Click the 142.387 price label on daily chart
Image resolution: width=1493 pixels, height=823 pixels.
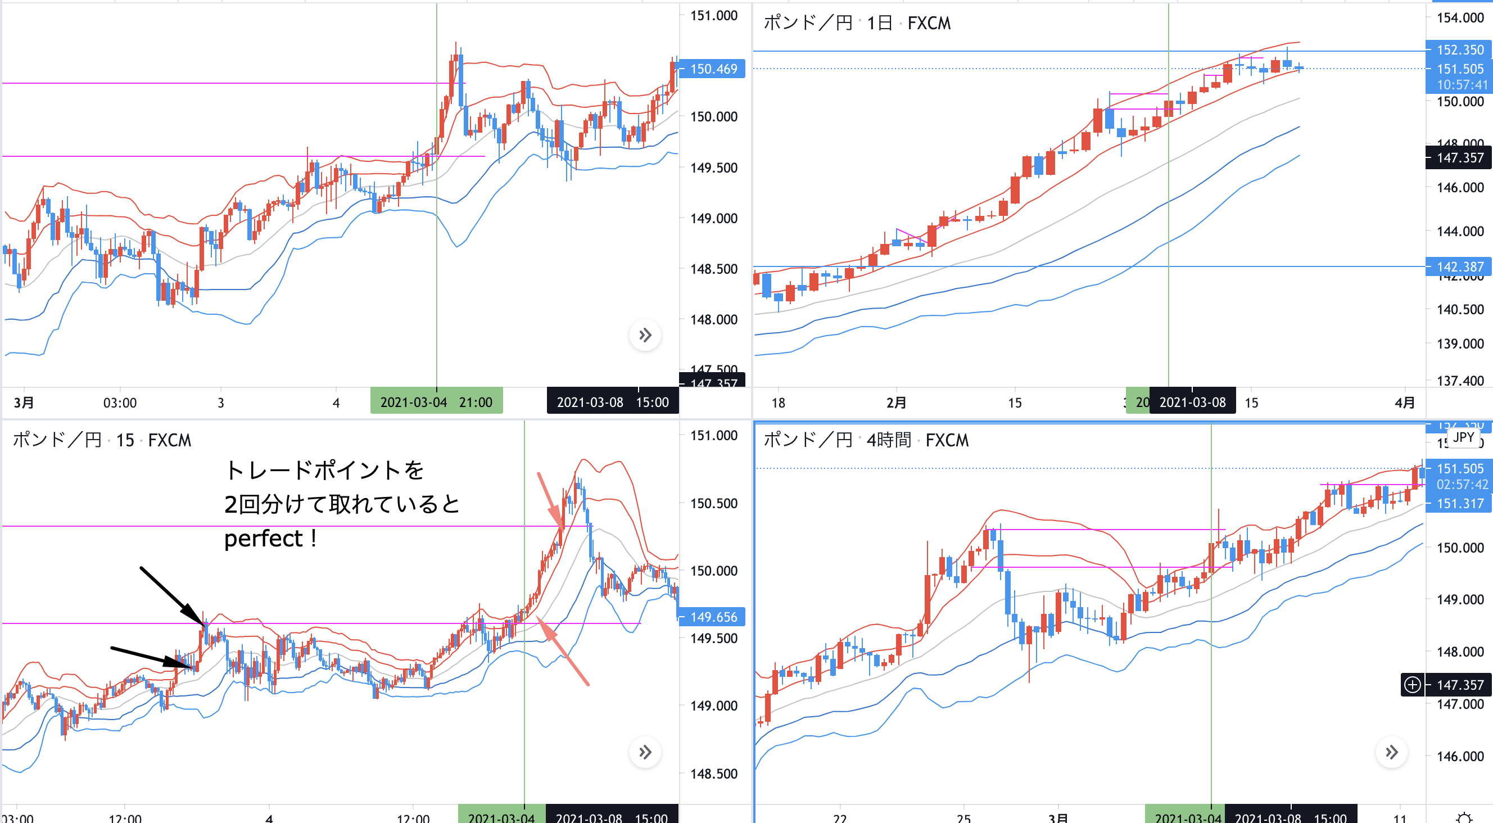(1459, 266)
